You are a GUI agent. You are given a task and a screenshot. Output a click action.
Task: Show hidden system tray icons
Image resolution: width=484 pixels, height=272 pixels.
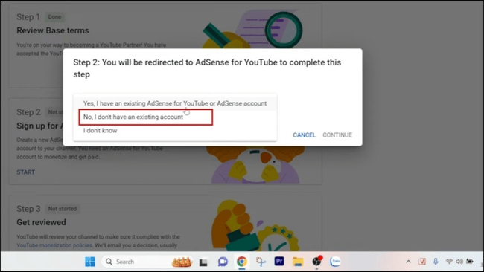pos(408,262)
